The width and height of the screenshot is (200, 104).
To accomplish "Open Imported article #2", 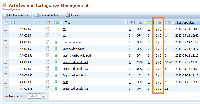I will pos(76,89).
